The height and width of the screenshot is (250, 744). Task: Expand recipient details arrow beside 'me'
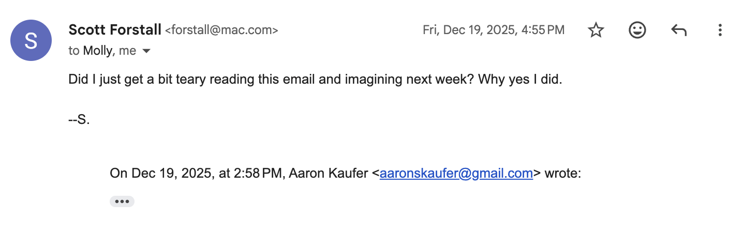[146, 51]
